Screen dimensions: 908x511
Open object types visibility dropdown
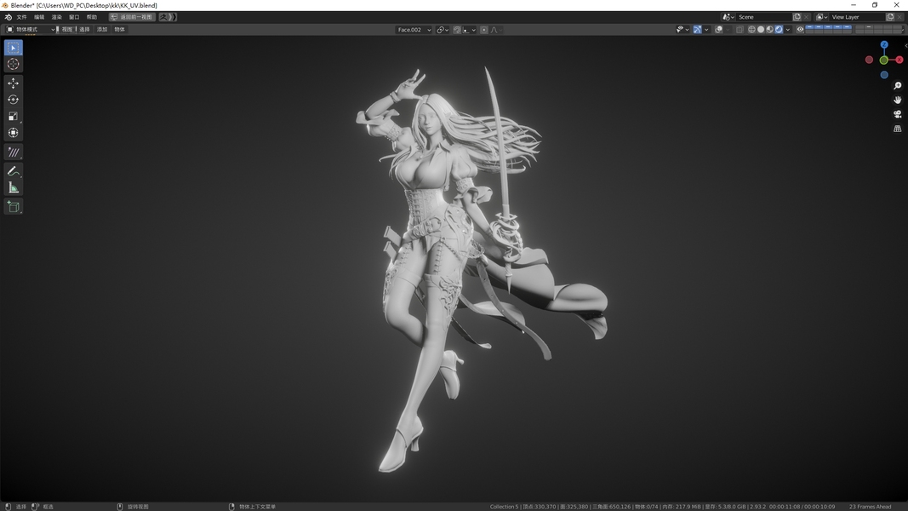click(682, 30)
